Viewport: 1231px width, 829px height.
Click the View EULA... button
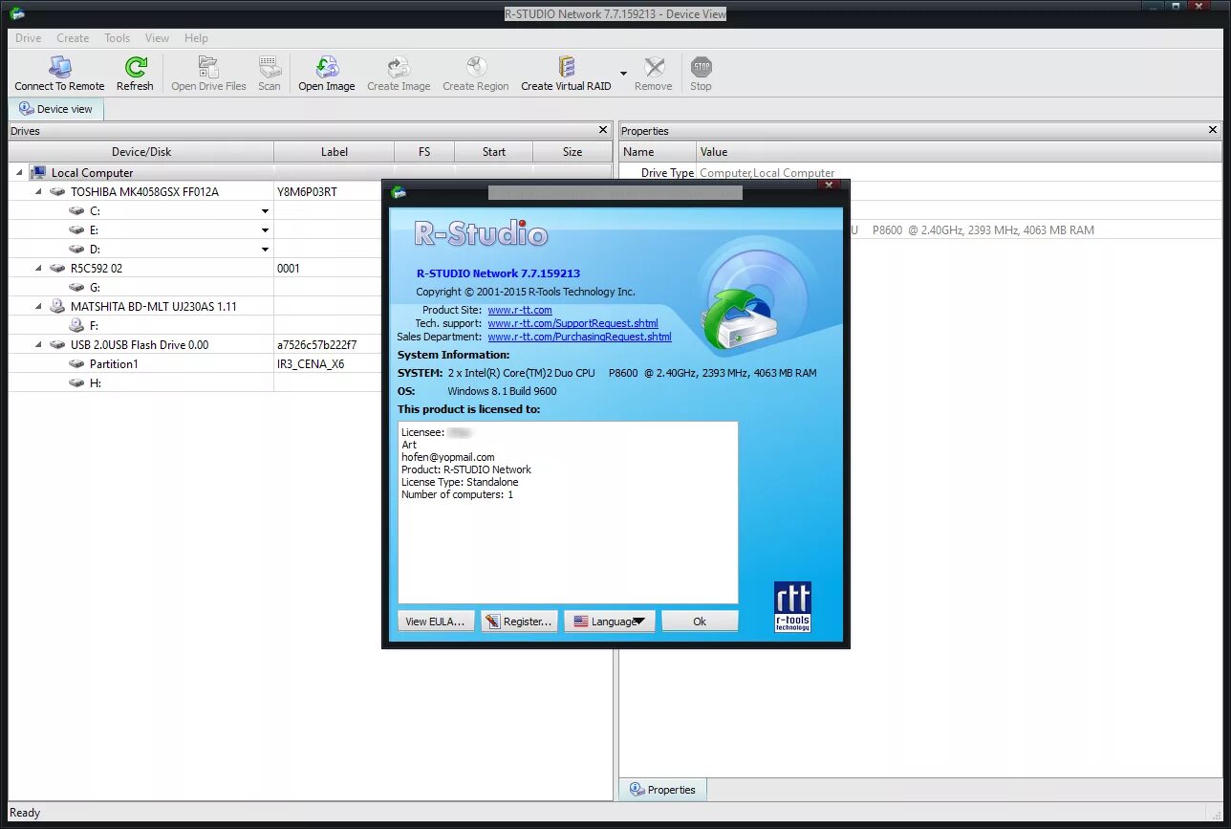point(435,622)
